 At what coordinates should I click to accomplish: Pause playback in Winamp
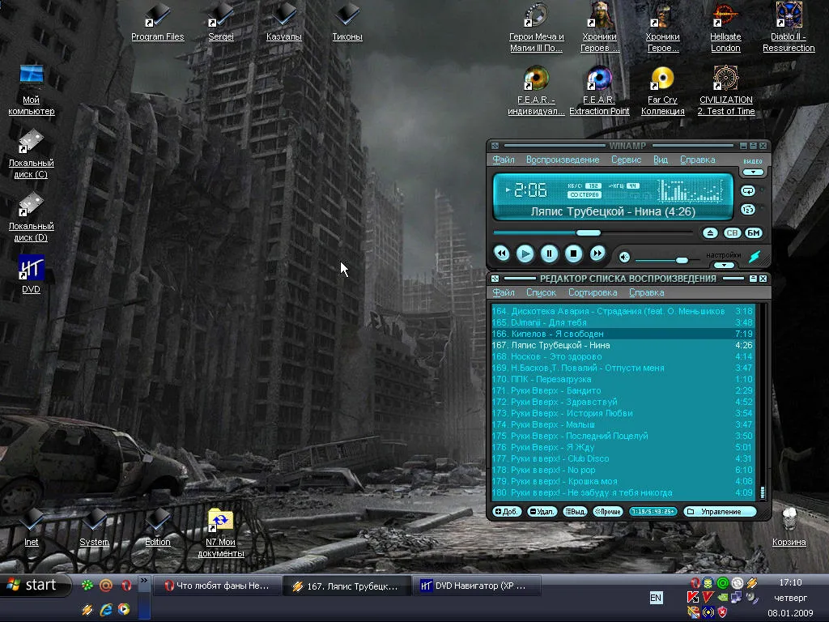550,253
